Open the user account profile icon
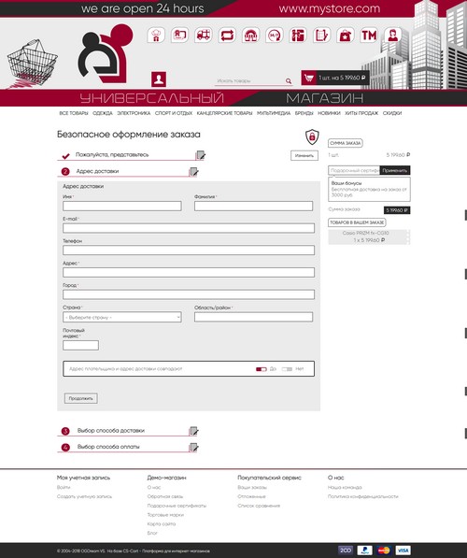Image resolution: width=467 pixels, height=558 pixels. coord(159,79)
